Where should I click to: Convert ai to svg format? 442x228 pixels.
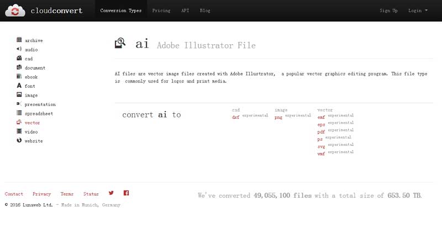tap(321, 146)
